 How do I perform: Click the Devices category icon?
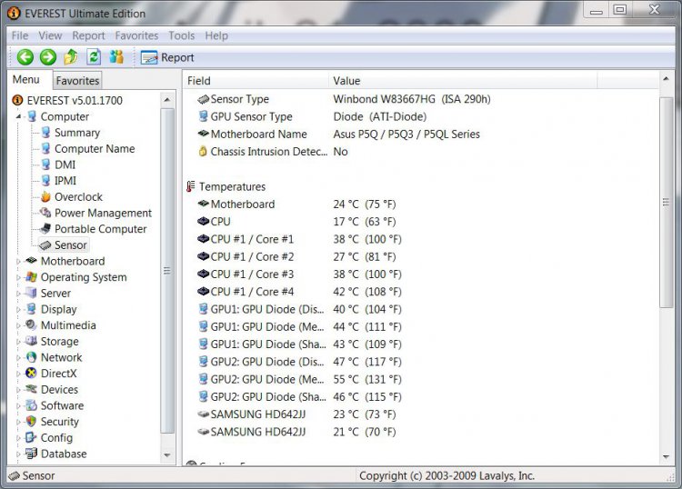31,389
